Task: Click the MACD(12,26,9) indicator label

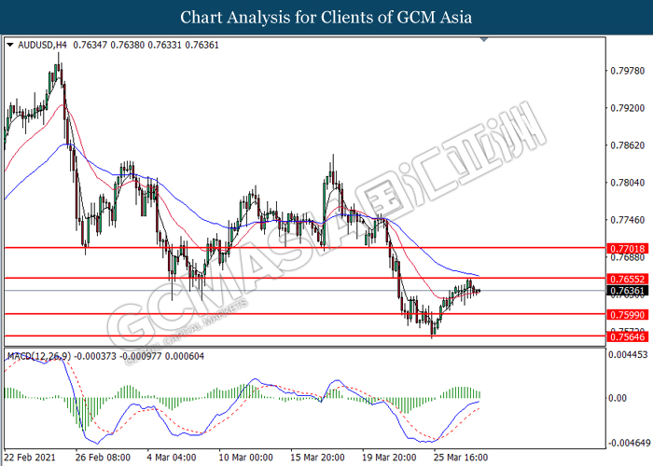Action: click(39, 356)
